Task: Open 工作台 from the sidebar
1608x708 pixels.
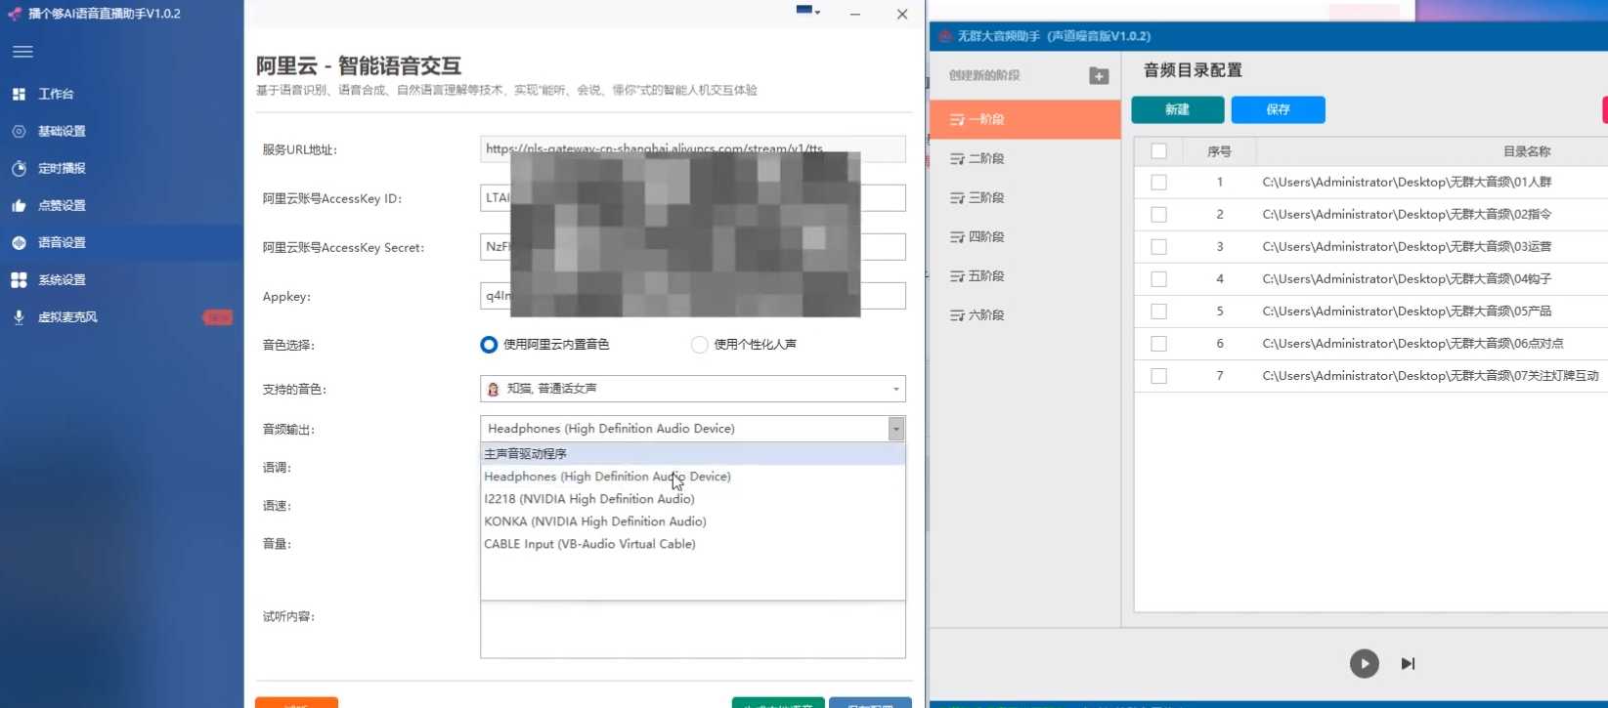Action: pos(55,94)
